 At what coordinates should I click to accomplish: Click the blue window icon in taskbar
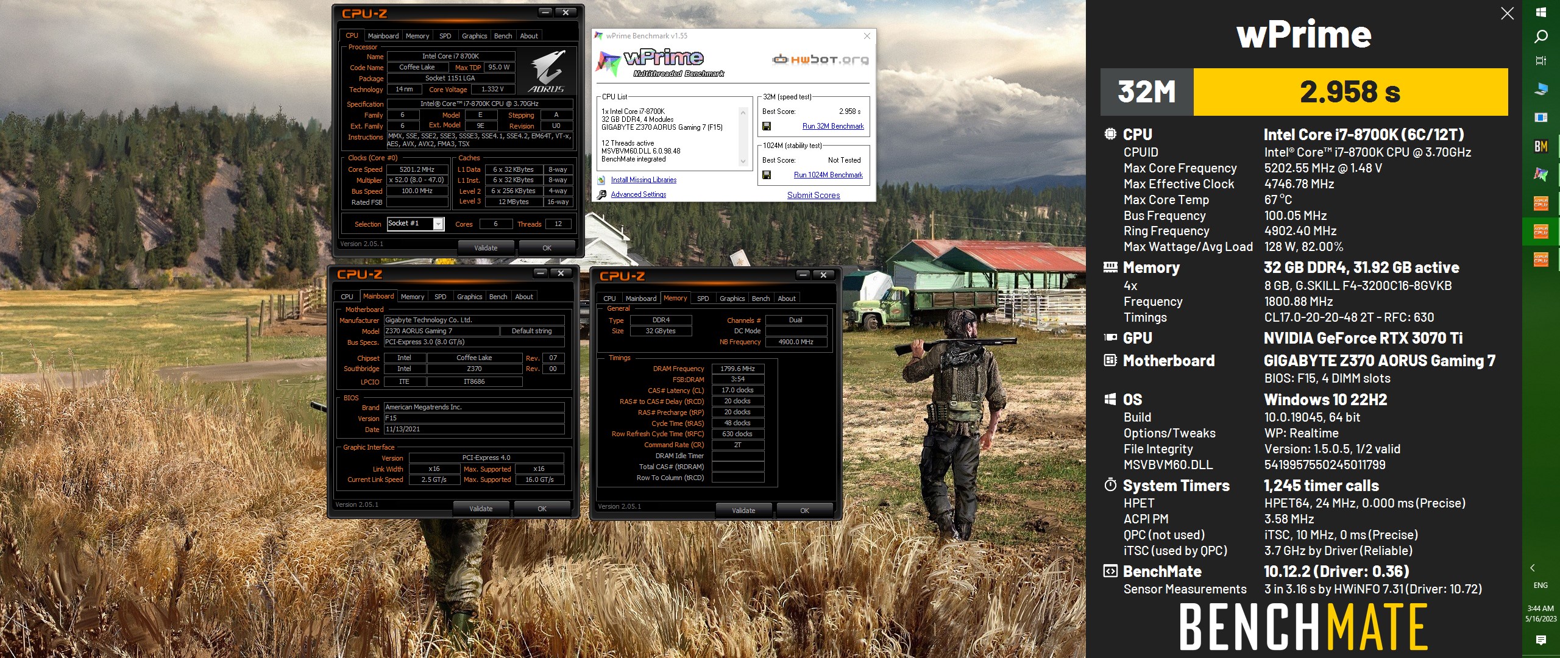[x=1541, y=117]
